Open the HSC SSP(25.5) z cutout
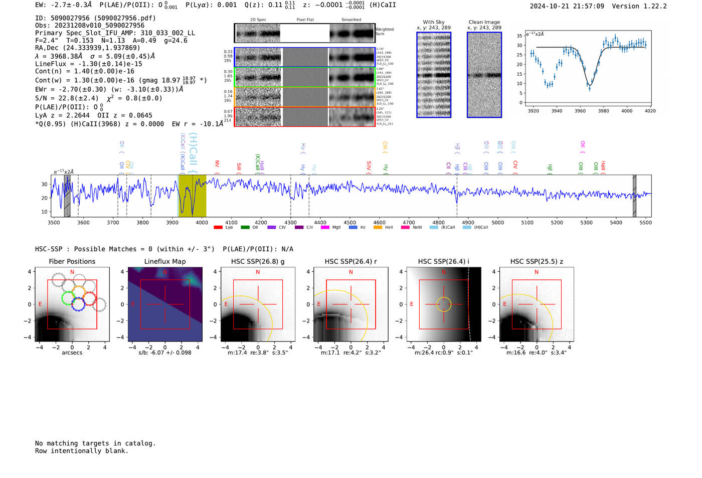 point(537,304)
